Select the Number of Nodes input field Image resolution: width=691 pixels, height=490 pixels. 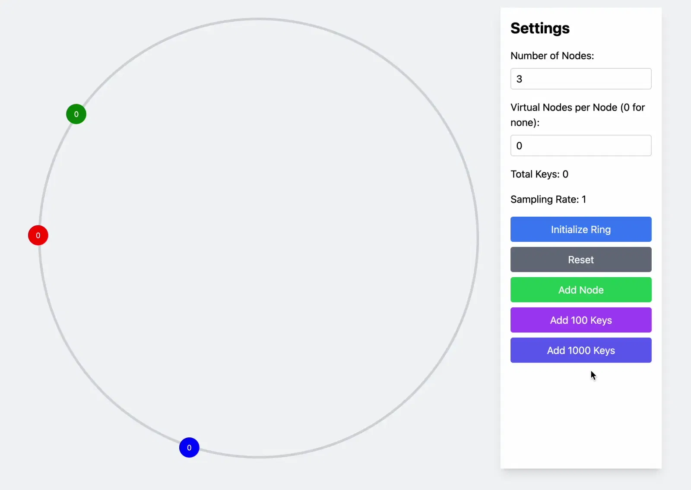coord(580,79)
